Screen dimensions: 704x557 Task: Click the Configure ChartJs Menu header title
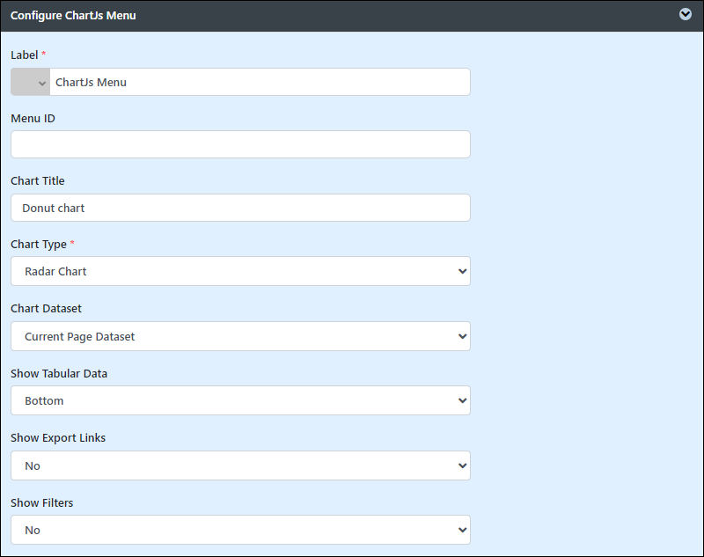[73, 16]
